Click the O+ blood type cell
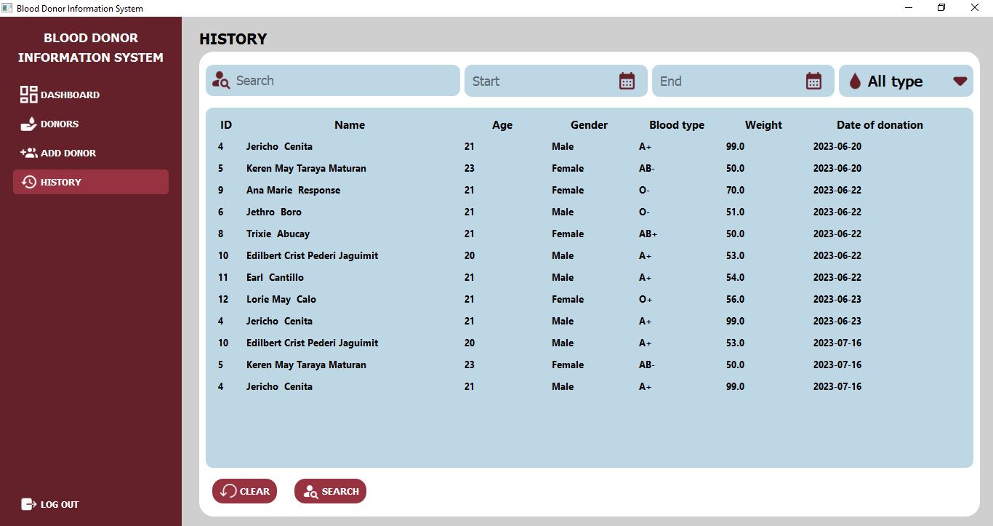Screen dimensions: 993x526 click(646, 299)
